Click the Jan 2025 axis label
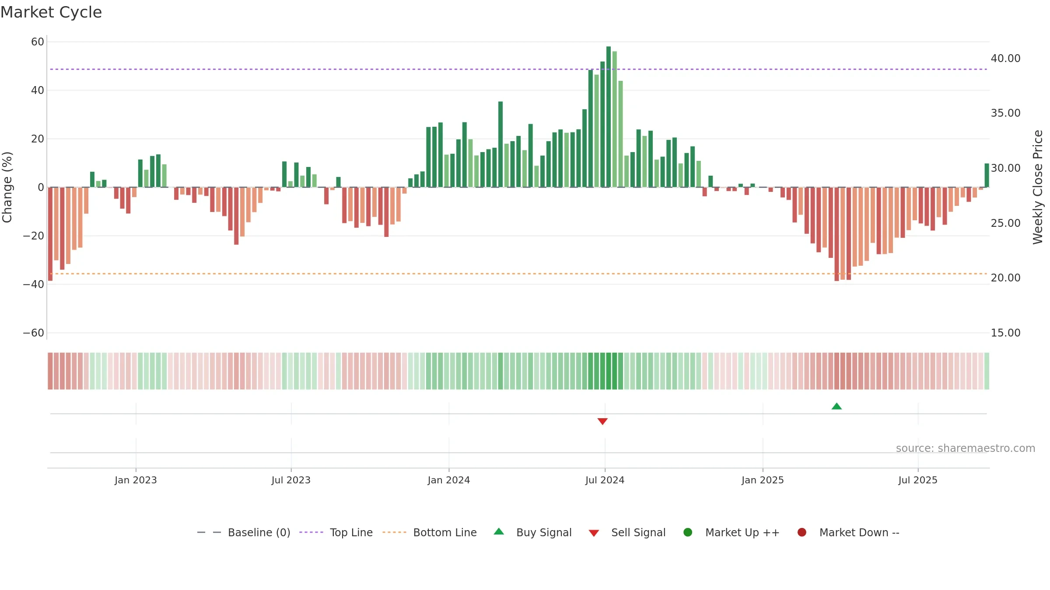The width and height of the screenshot is (1050, 590). [763, 480]
